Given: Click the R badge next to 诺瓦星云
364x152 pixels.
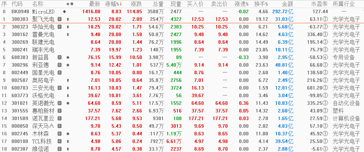Looking at the screenshot, I should (60, 119).
